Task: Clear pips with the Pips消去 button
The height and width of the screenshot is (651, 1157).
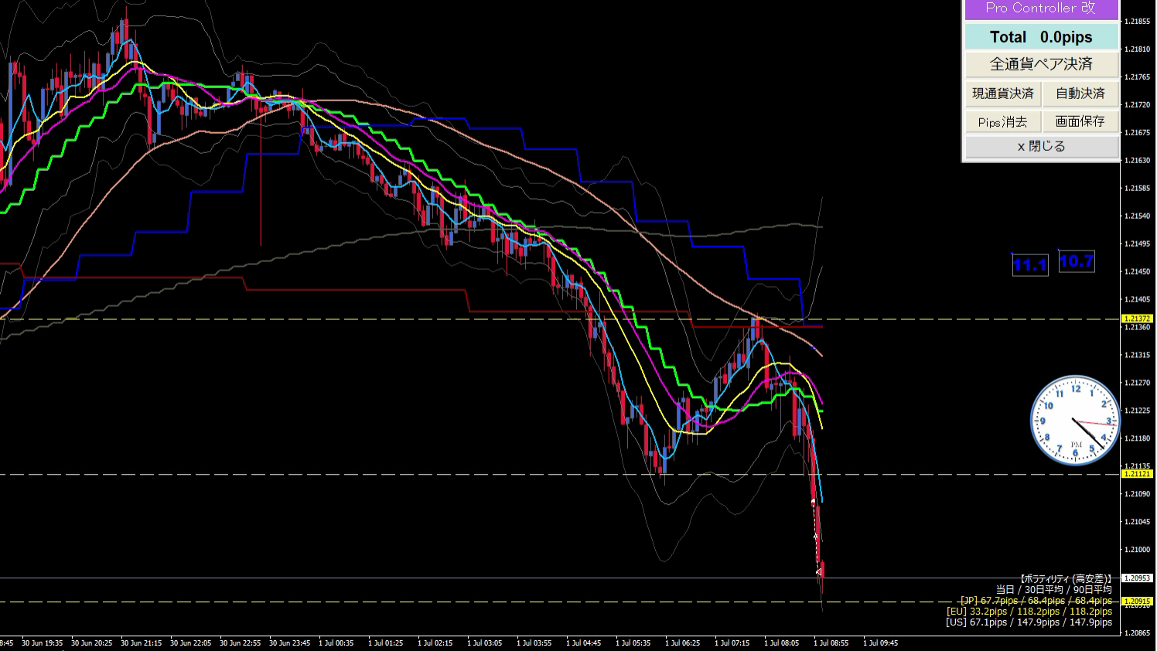Action: coord(1002,121)
